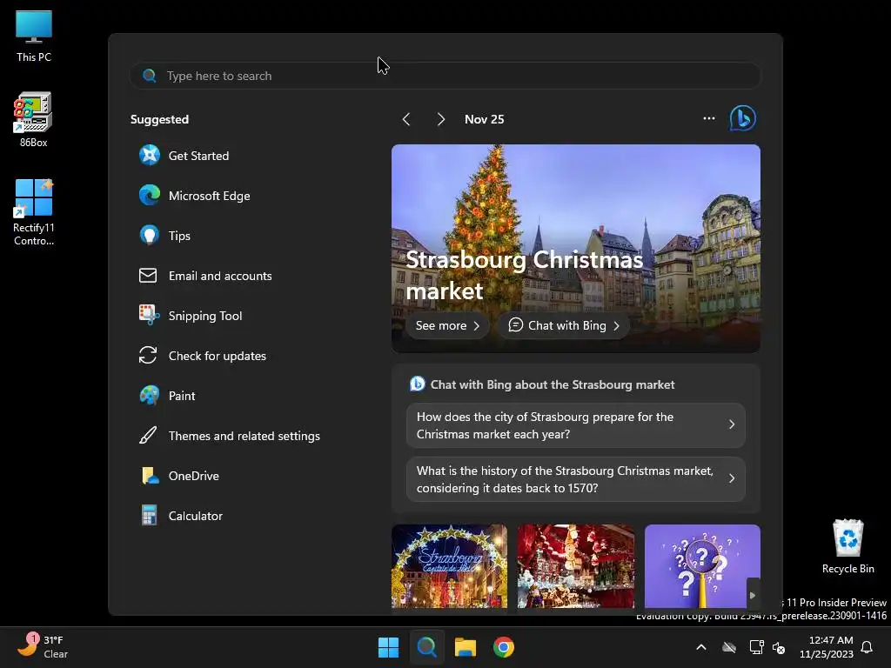The width and height of the screenshot is (891, 668).
Task: Open question about how Strasbourg prepares
Action: [x=576, y=425]
